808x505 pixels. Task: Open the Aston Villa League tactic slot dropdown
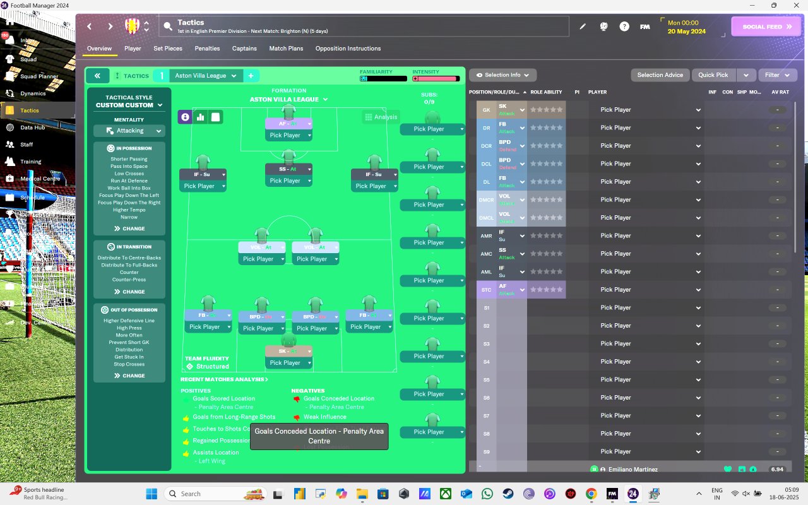click(206, 76)
